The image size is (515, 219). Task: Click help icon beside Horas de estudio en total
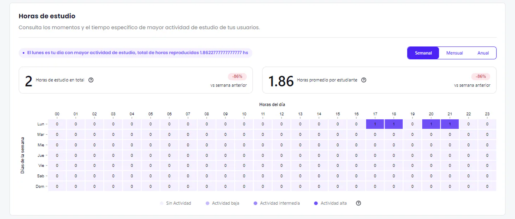point(91,80)
